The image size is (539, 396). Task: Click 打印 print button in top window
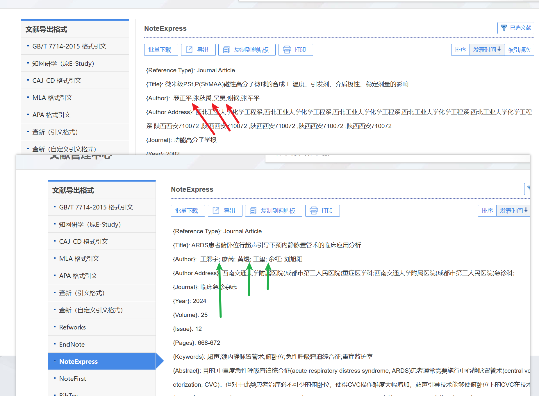coord(296,50)
